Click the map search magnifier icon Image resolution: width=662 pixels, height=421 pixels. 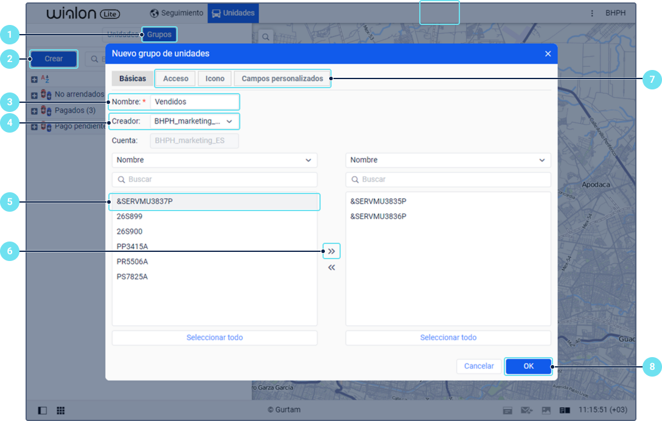[265, 37]
